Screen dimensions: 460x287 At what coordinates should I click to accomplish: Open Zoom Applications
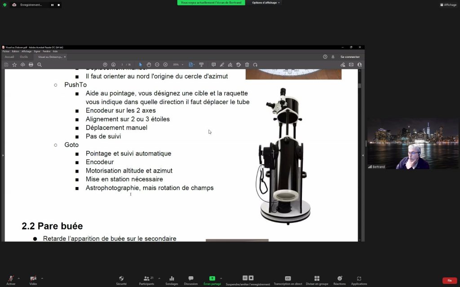point(359,280)
